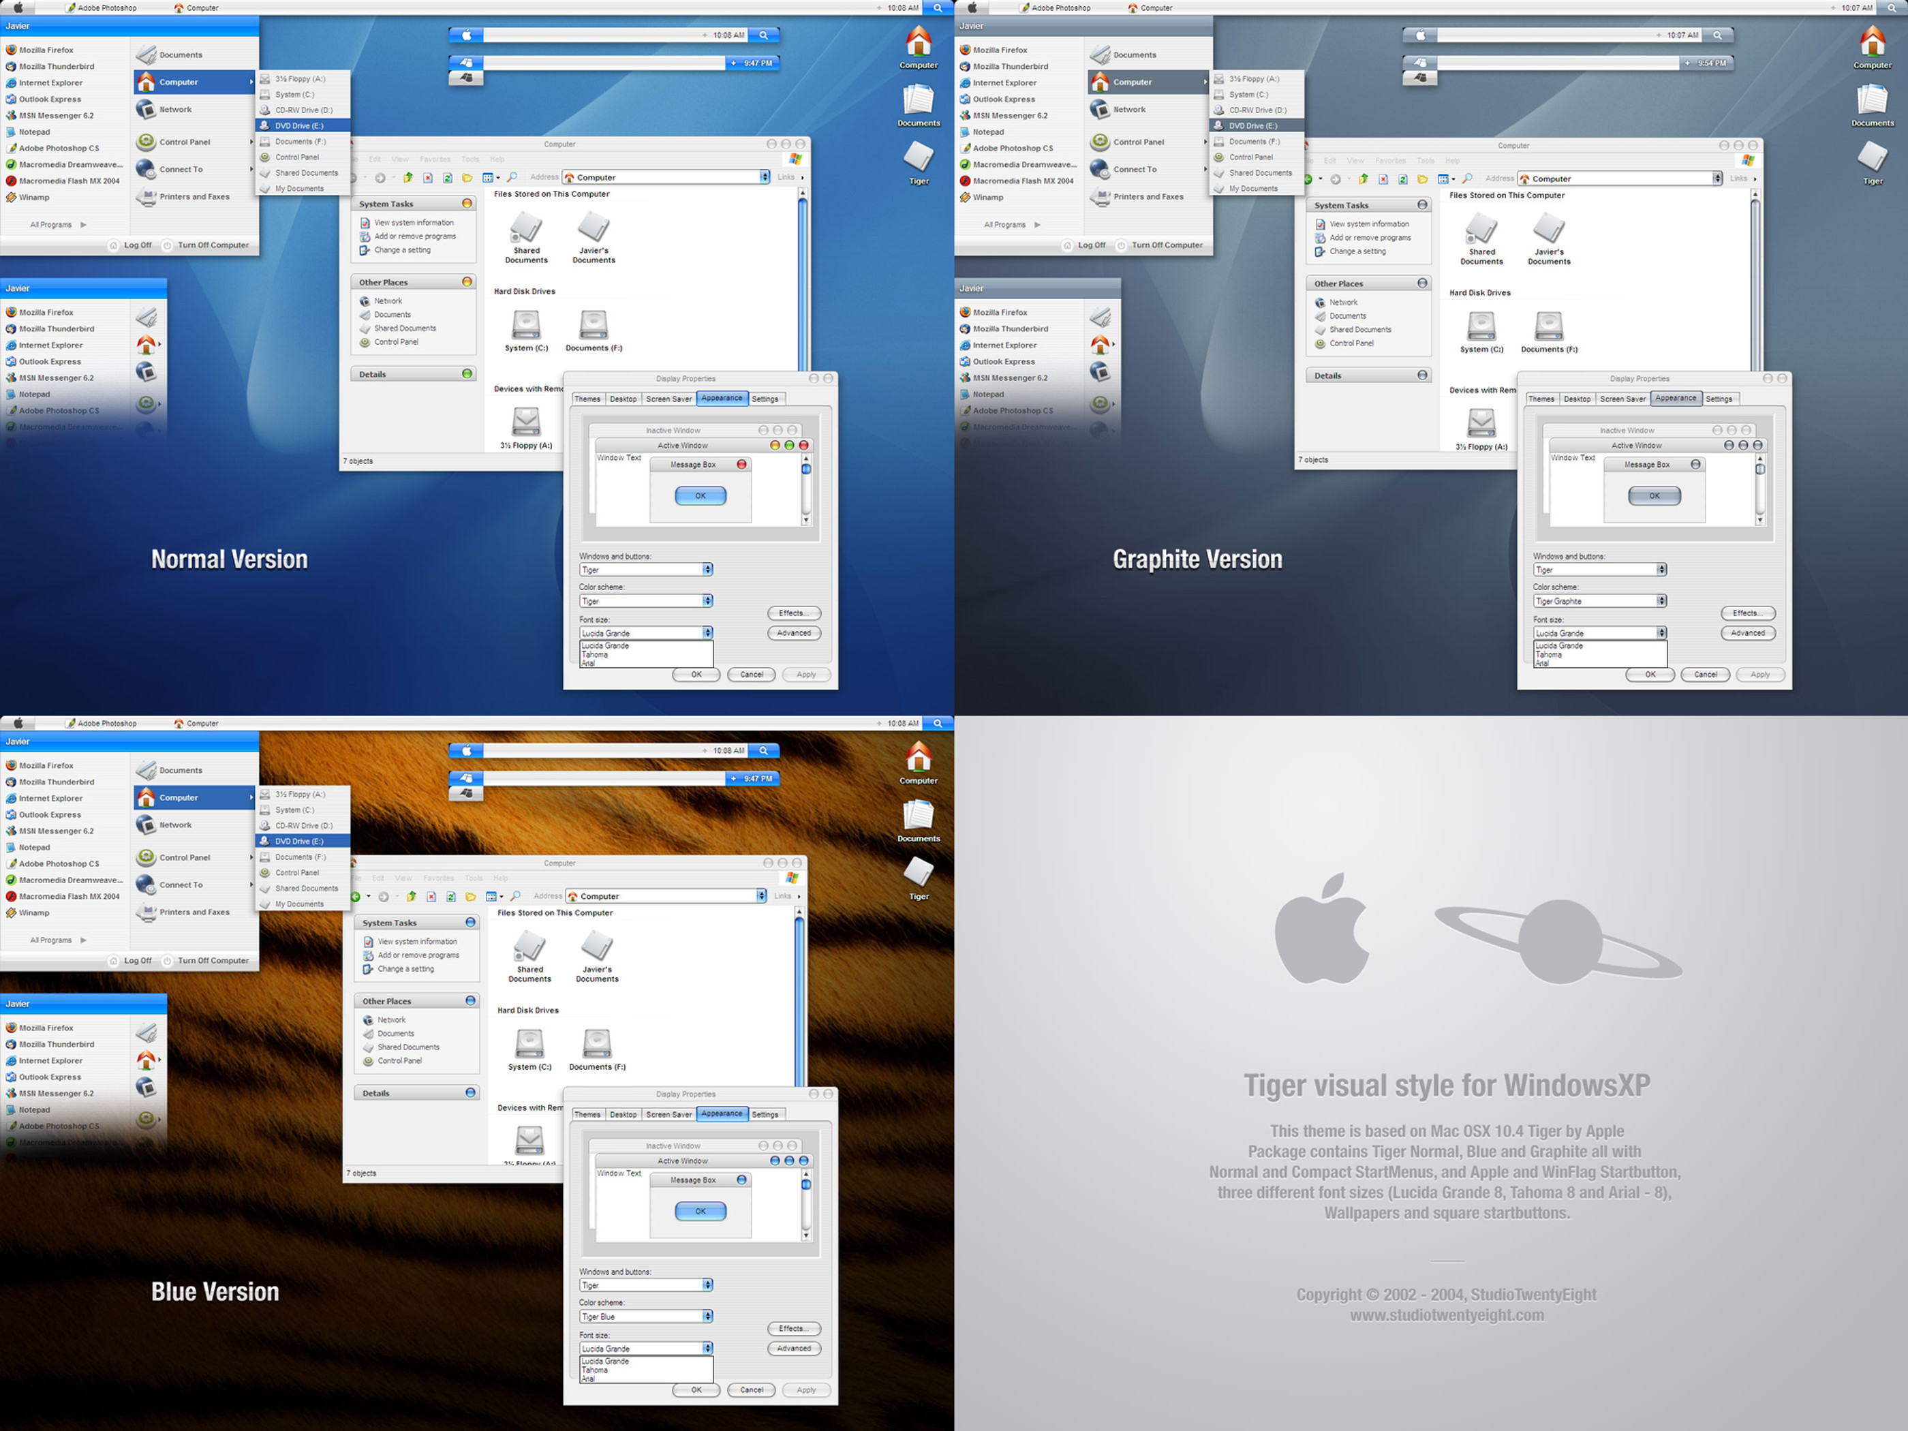Screen dimensions: 1908x1431
Task: Select 3½ Floppy (A:) in Normal Version Computer window
Action: pyautogui.click(x=526, y=428)
